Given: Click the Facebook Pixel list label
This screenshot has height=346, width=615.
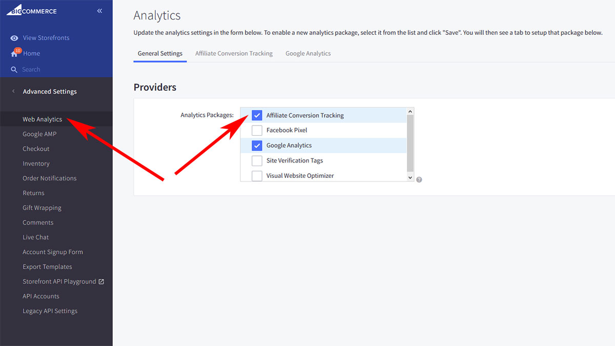Looking at the screenshot, I should (x=286, y=130).
